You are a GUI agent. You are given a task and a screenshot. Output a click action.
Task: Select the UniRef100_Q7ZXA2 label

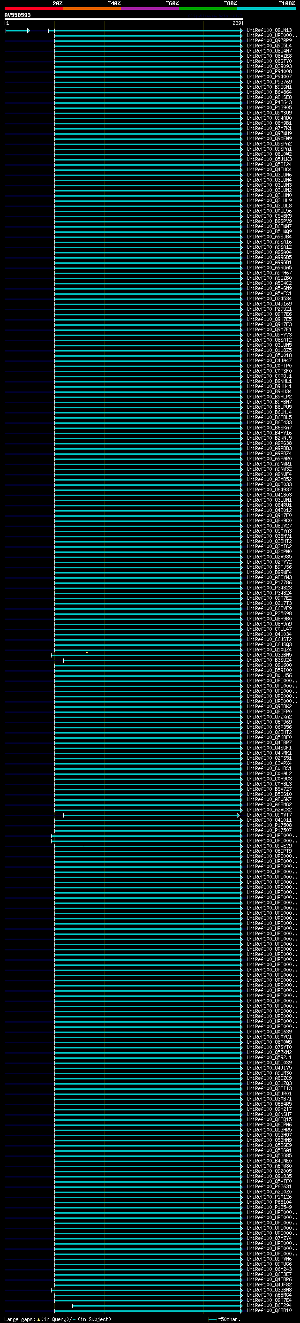tap(269, 717)
